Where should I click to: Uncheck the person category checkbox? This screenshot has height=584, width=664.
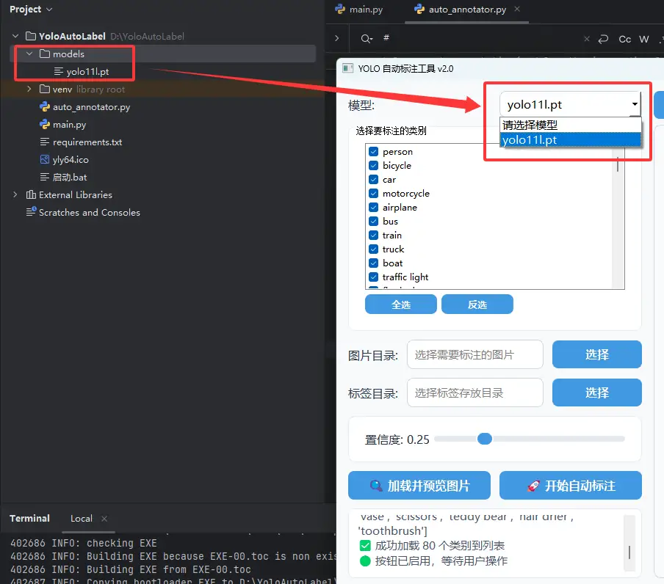[373, 152]
